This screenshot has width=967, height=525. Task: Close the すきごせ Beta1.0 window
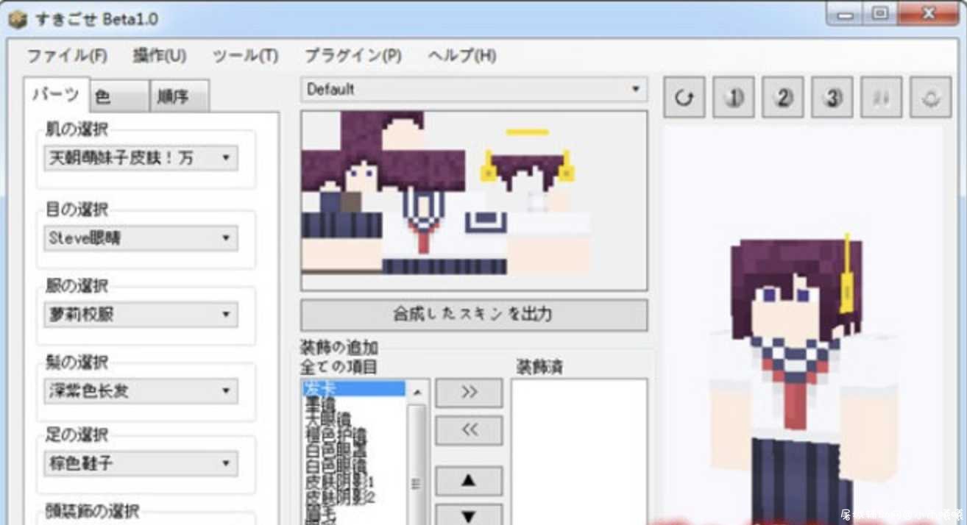(927, 14)
